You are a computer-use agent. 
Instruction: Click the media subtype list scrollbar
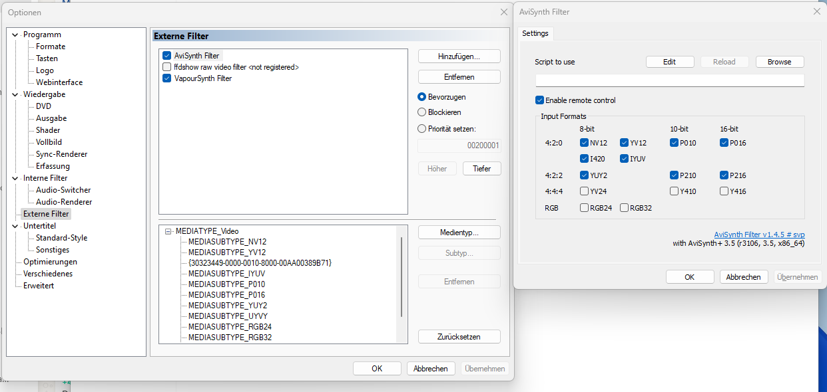(x=401, y=276)
